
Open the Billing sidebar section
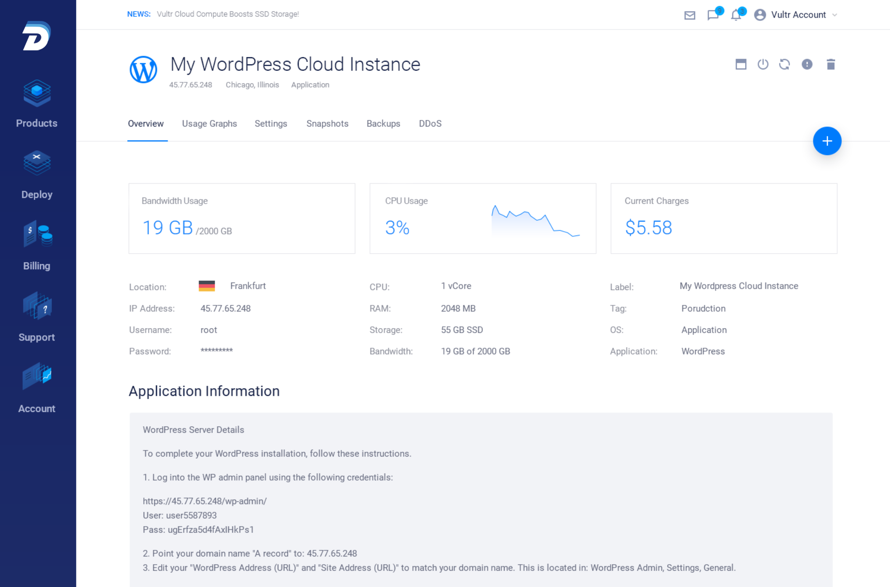37,246
